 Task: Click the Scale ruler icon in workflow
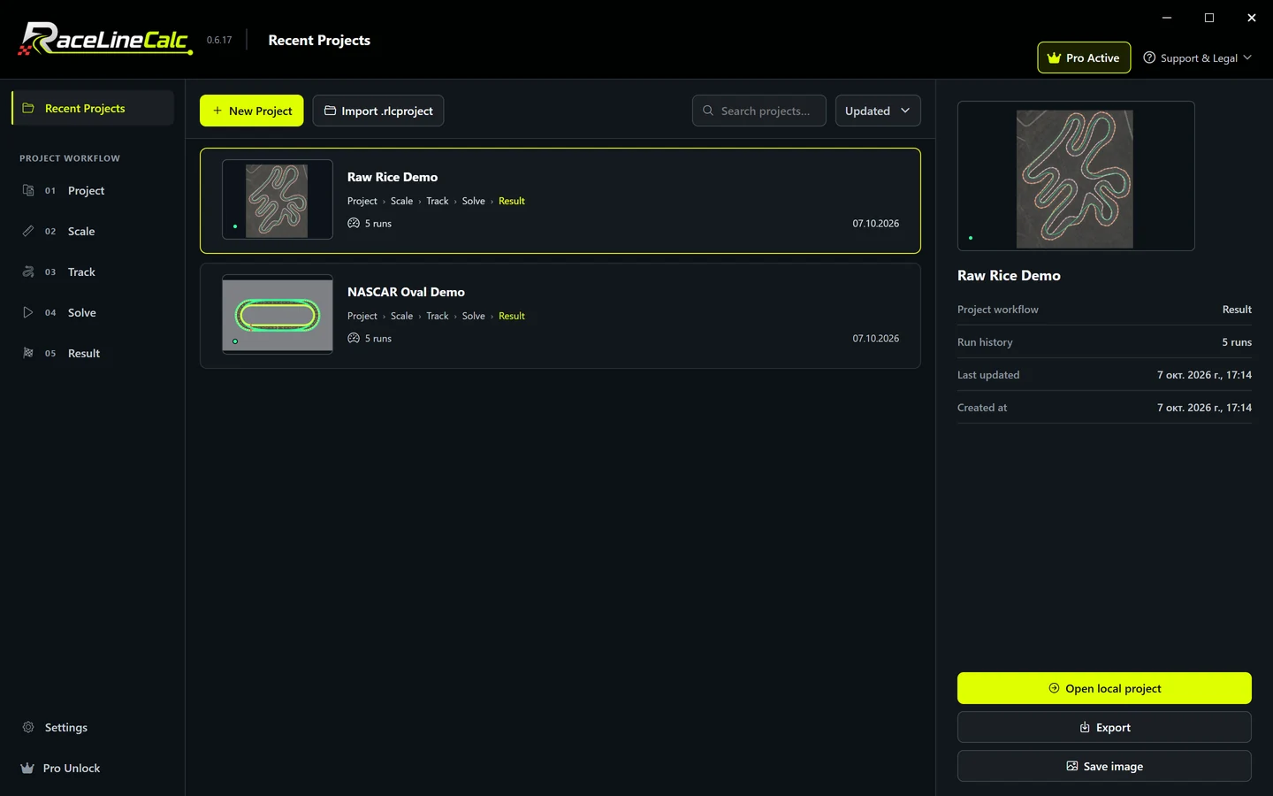click(28, 231)
